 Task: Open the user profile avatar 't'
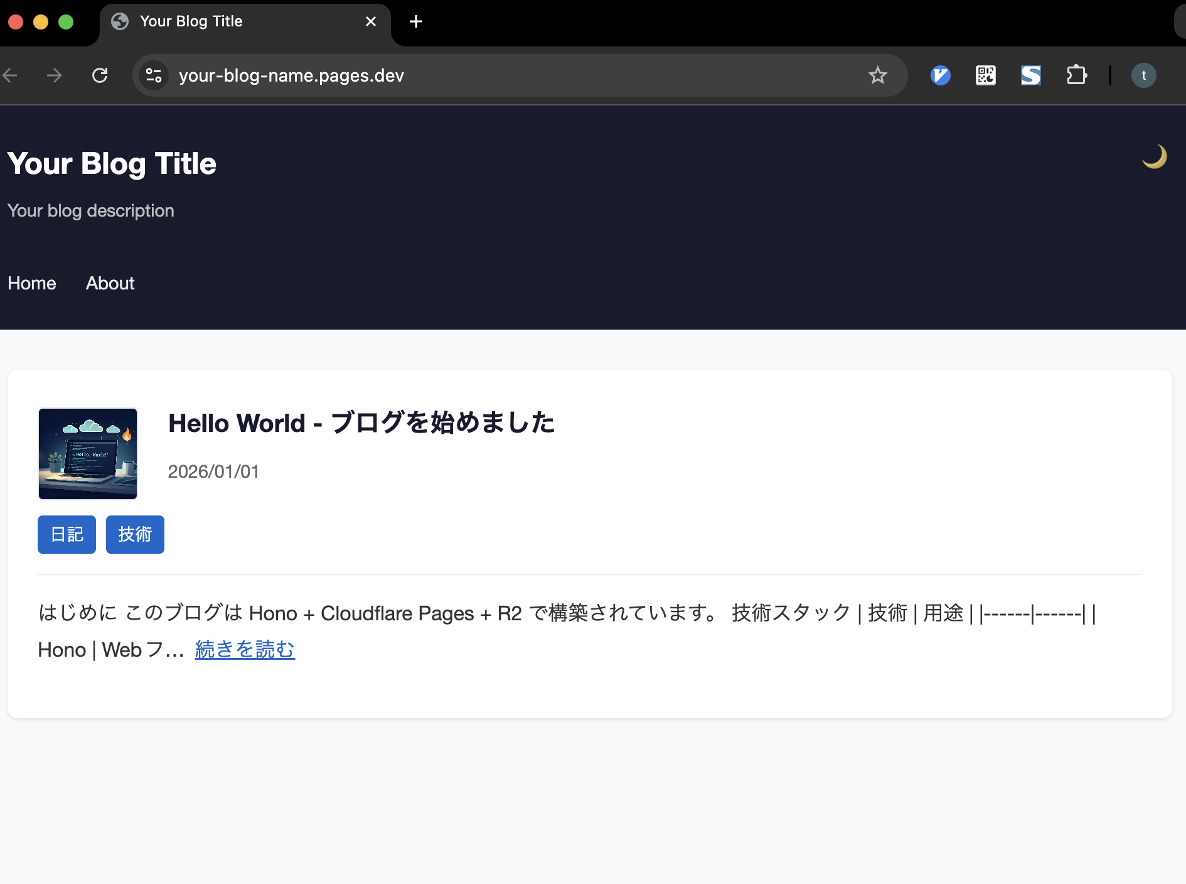point(1143,75)
